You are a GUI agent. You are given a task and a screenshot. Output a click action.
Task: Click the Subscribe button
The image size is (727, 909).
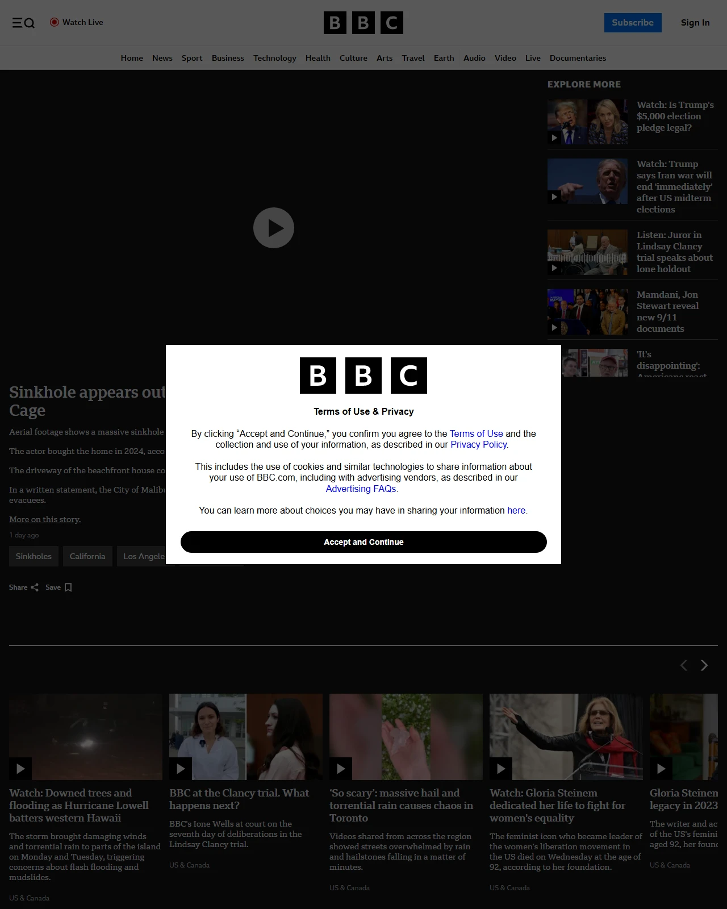point(633,23)
